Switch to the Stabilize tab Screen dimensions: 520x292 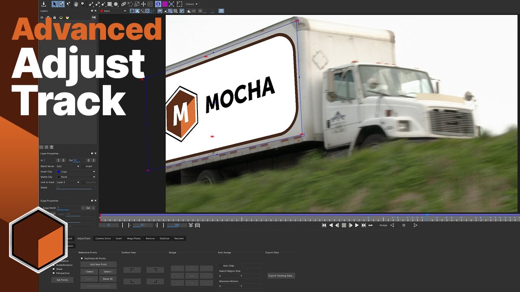point(165,238)
